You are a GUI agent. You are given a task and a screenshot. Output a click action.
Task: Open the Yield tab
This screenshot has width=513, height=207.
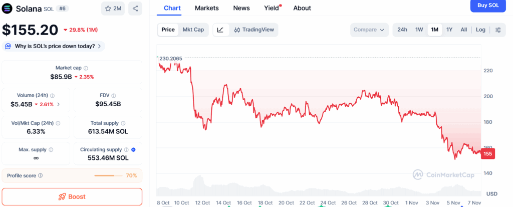pyautogui.click(x=272, y=8)
